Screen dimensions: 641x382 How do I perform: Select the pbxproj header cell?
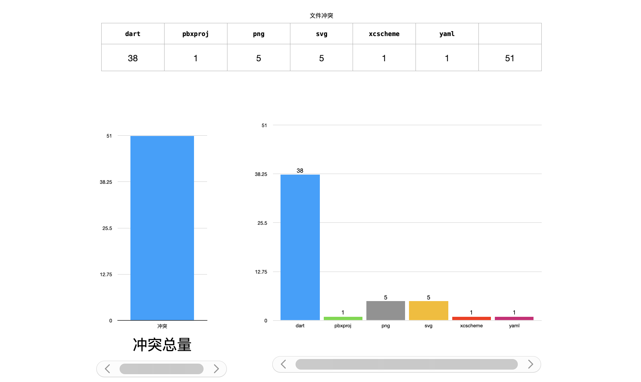click(196, 34)
